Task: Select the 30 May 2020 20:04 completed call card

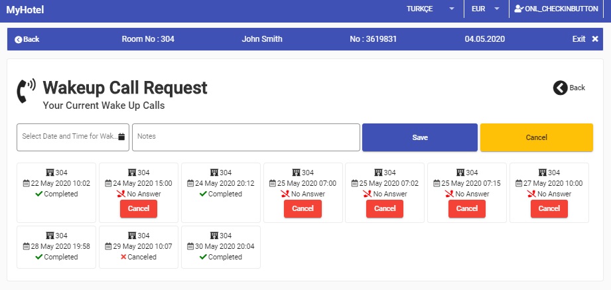Action: (x=221, y=247)
